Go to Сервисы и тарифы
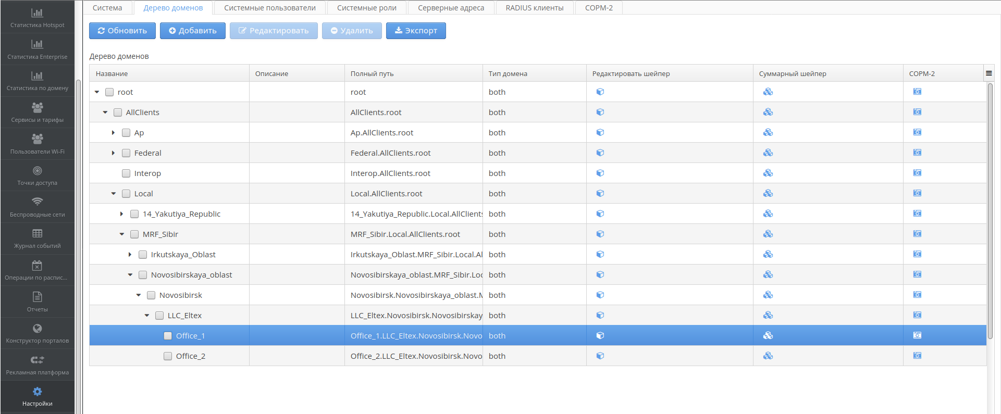 coord(38,112)
